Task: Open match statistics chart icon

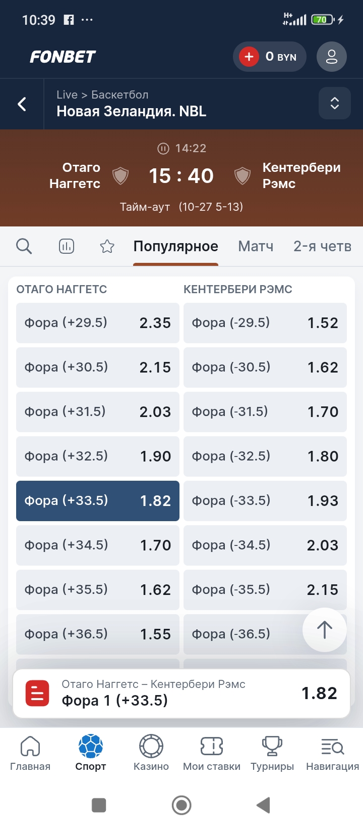Action: point(67,246)
